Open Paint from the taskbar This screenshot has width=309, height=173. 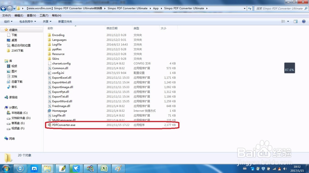(118, 168)
